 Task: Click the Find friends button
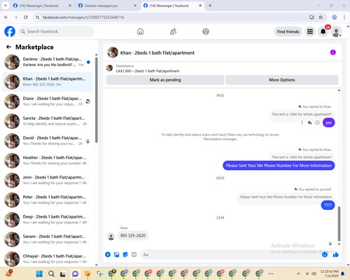(x=288, y=31)
